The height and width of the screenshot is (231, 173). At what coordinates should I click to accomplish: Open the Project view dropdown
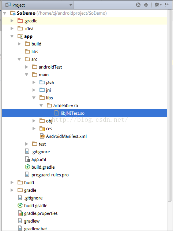(x=71, y=5)
